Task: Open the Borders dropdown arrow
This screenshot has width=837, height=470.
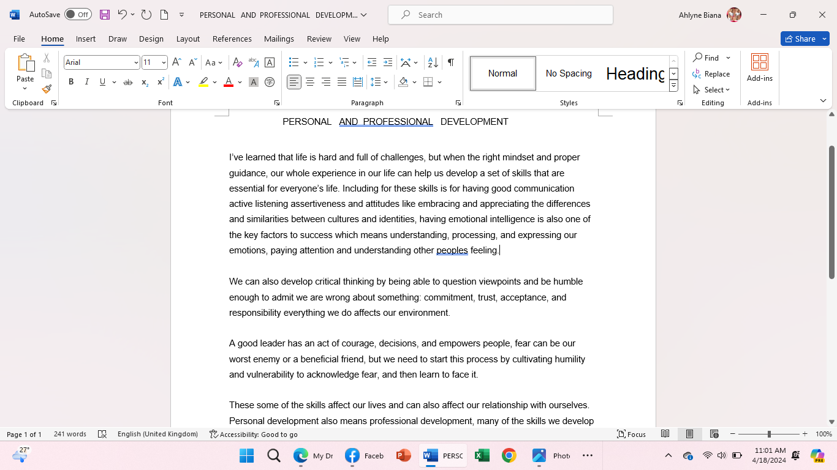Action: click(439, 82)
